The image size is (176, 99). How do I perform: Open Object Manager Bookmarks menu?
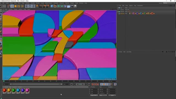(140, 5)
